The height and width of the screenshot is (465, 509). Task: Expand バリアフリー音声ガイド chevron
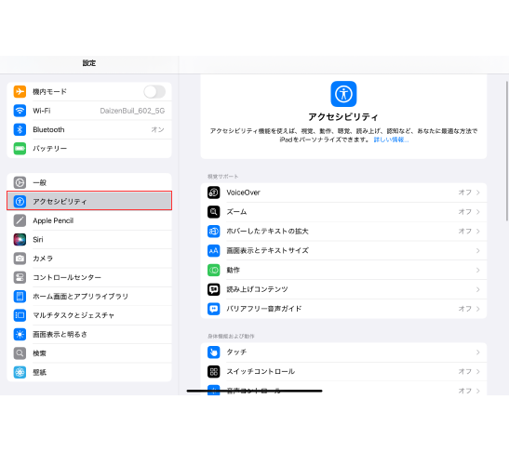click(478, 309)
